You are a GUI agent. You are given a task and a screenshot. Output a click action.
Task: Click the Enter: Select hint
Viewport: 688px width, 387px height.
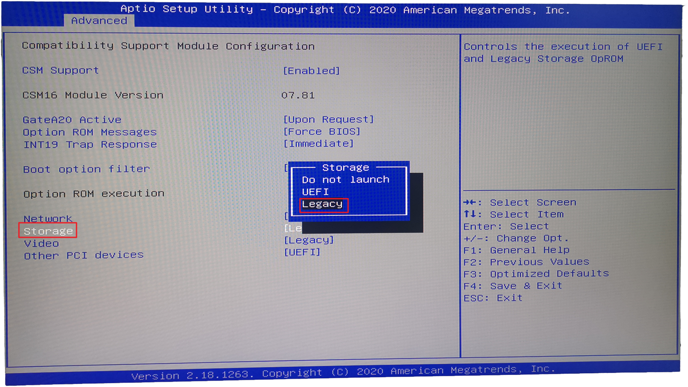506,226
